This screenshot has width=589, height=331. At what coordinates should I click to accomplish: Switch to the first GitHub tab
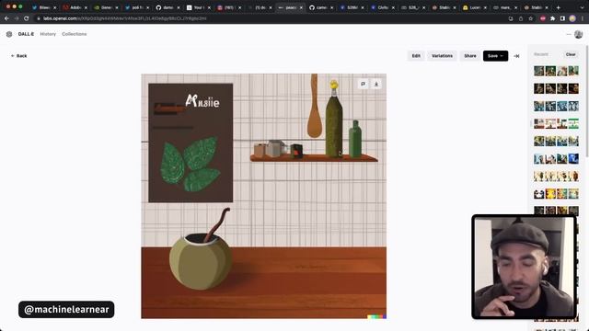pyautogui.click(x=167, y=7)
